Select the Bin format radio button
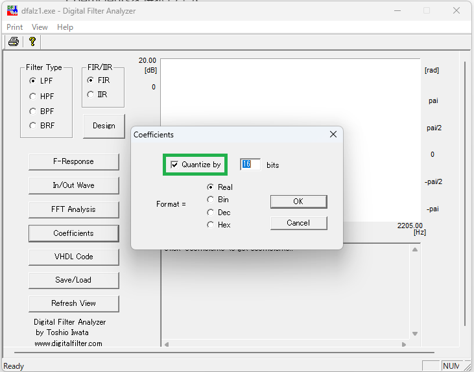 click(x=210, y=200)
